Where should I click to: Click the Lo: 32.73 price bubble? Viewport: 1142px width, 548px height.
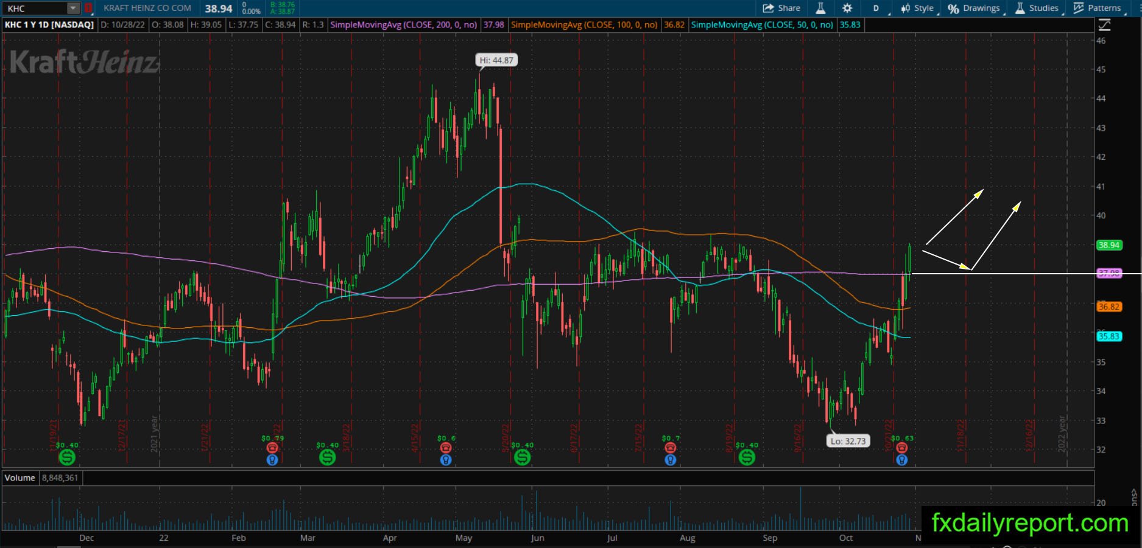click(x=848, y=441)
